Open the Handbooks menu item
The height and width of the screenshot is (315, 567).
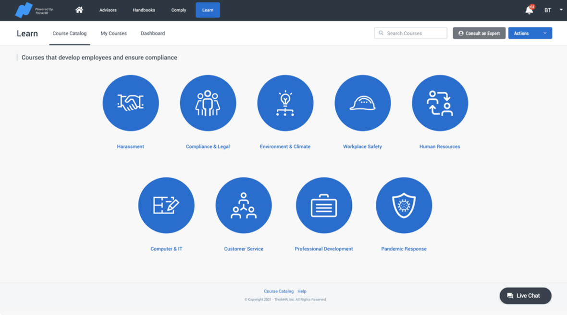144,10
